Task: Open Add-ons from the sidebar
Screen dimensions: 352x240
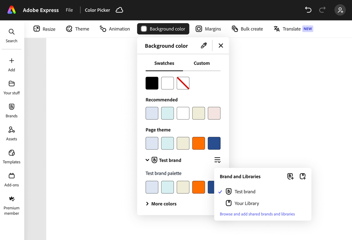Action: coord(12,180)
